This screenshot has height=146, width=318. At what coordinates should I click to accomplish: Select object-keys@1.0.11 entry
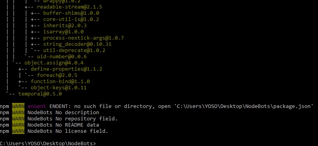coord(59,88)
